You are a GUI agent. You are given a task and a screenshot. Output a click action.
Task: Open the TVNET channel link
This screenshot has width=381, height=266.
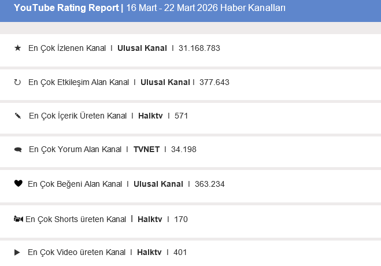point(146,149)
